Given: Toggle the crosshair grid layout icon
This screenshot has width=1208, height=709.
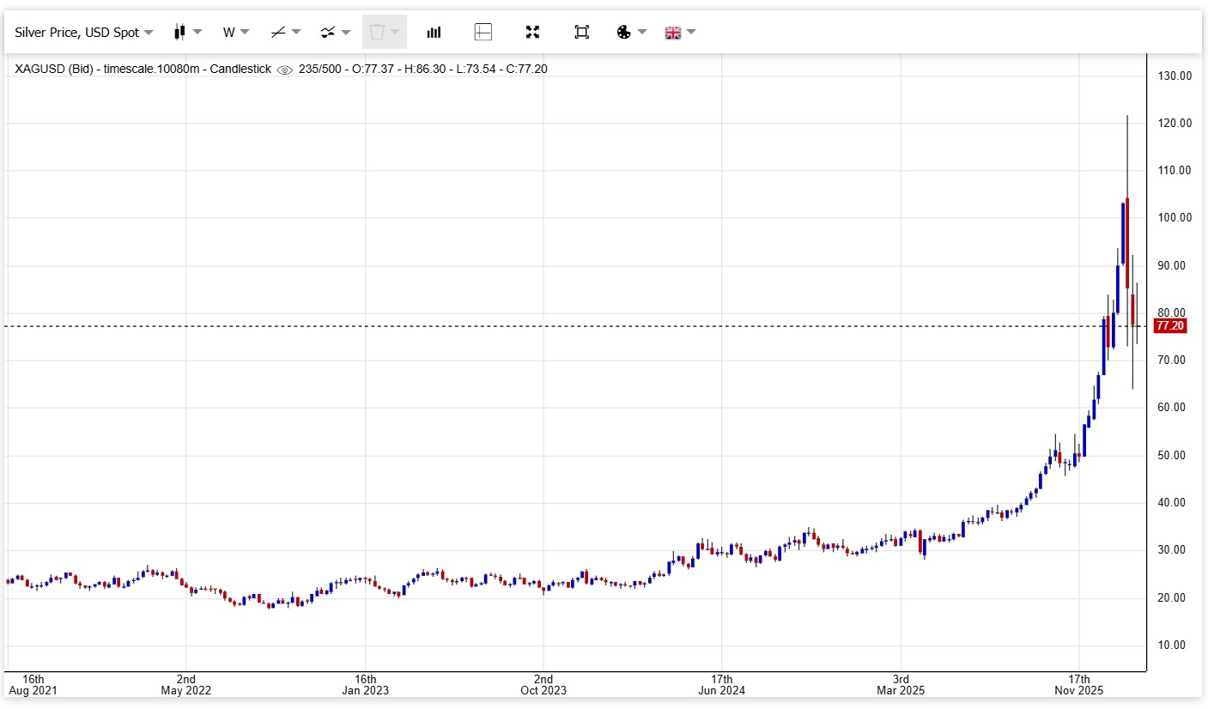Looking at the screenshot, I should pyautogui.click(x=483, y=33).
